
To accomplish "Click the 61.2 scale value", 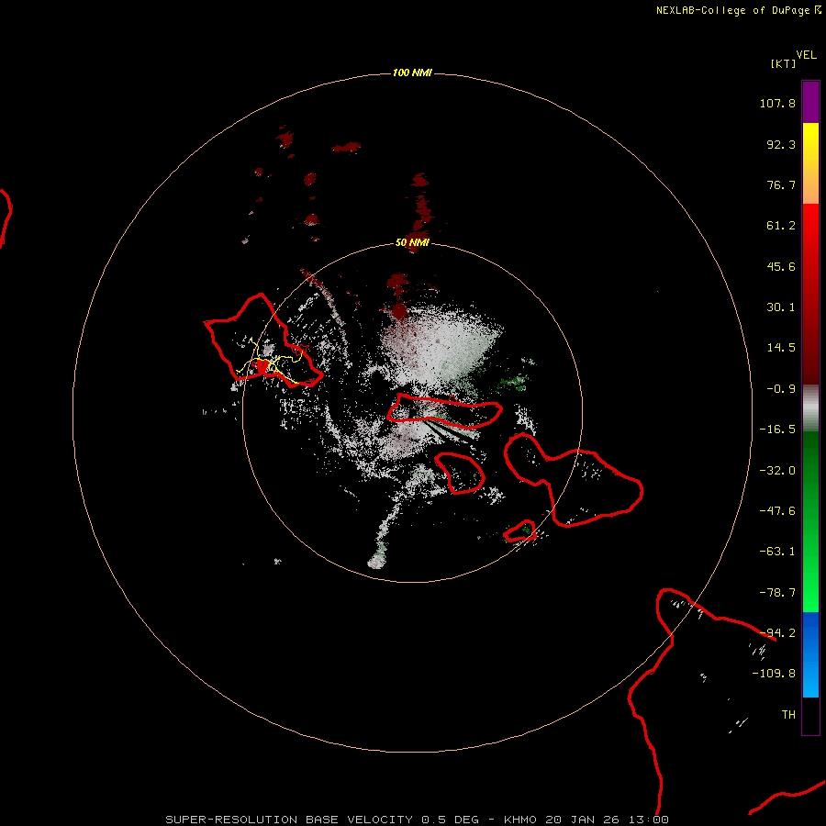I will click(781, 226).
